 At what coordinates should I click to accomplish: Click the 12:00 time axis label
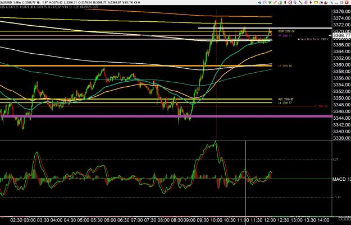coord(270,220)
